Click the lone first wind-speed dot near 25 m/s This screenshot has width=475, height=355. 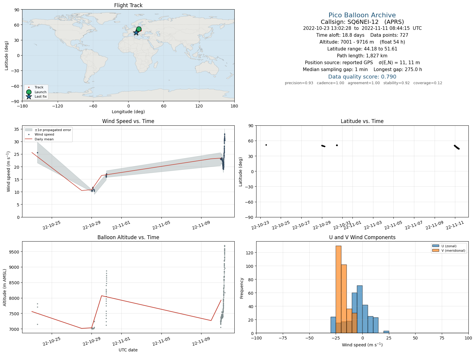click(37, 153)
